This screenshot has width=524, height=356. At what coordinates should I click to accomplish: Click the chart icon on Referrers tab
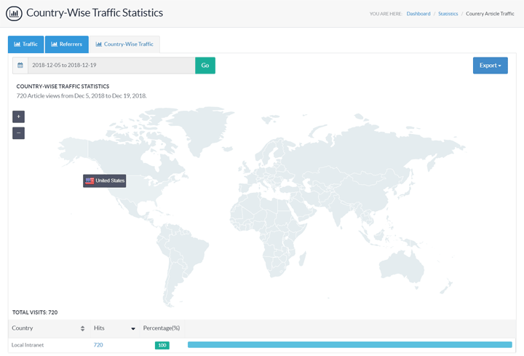pyautogui.click(x=54, y=44)
